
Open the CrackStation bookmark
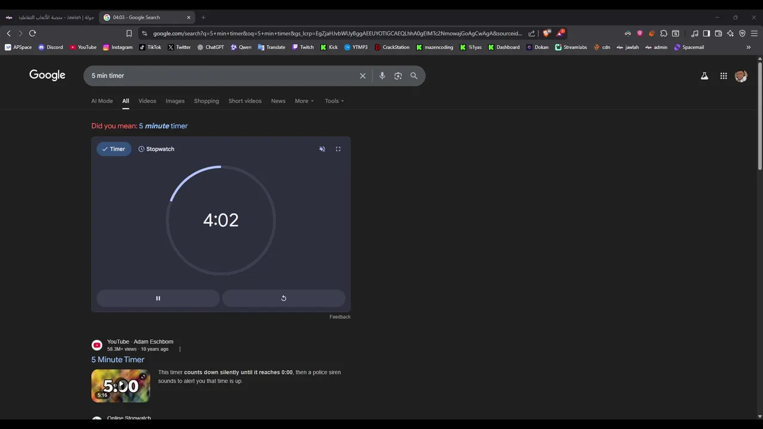click(392, 47)
